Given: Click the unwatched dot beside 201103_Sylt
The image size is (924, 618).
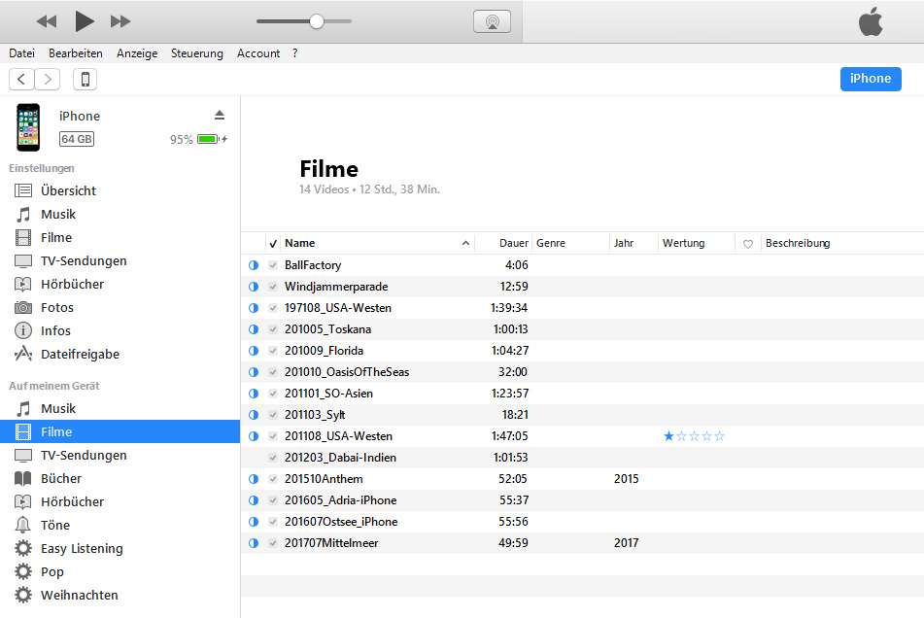Looking at the screenshot, I should pyautogui.click(x=254, y=415).
